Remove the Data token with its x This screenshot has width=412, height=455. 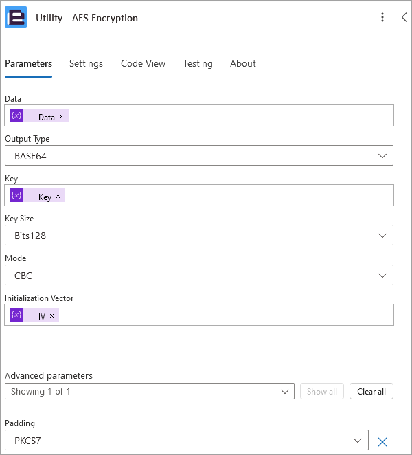(62, 117)
